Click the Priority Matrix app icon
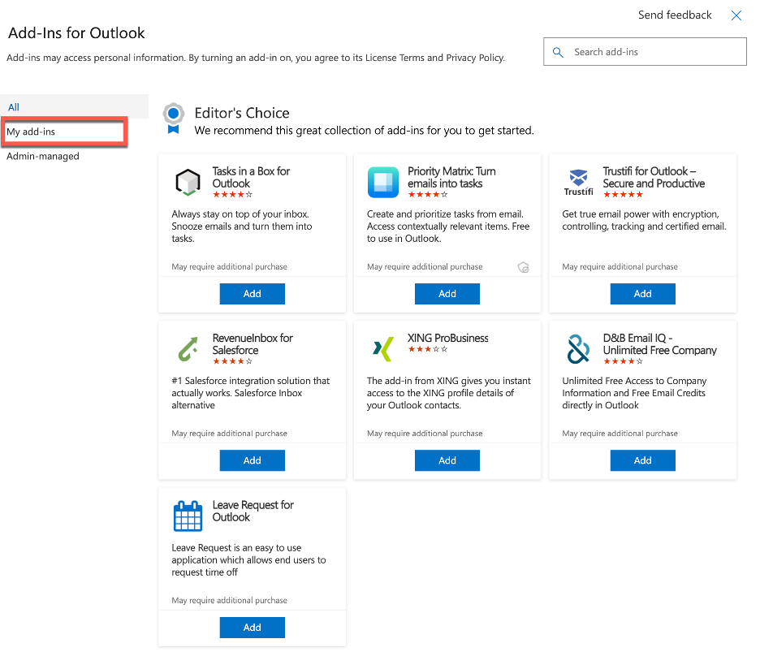The width and height of the screenshot is (760, 669). (383, 182)
